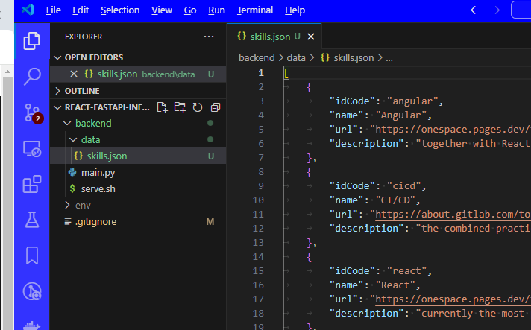Open the Bookmarks icon in activity bar

[32, 256]
